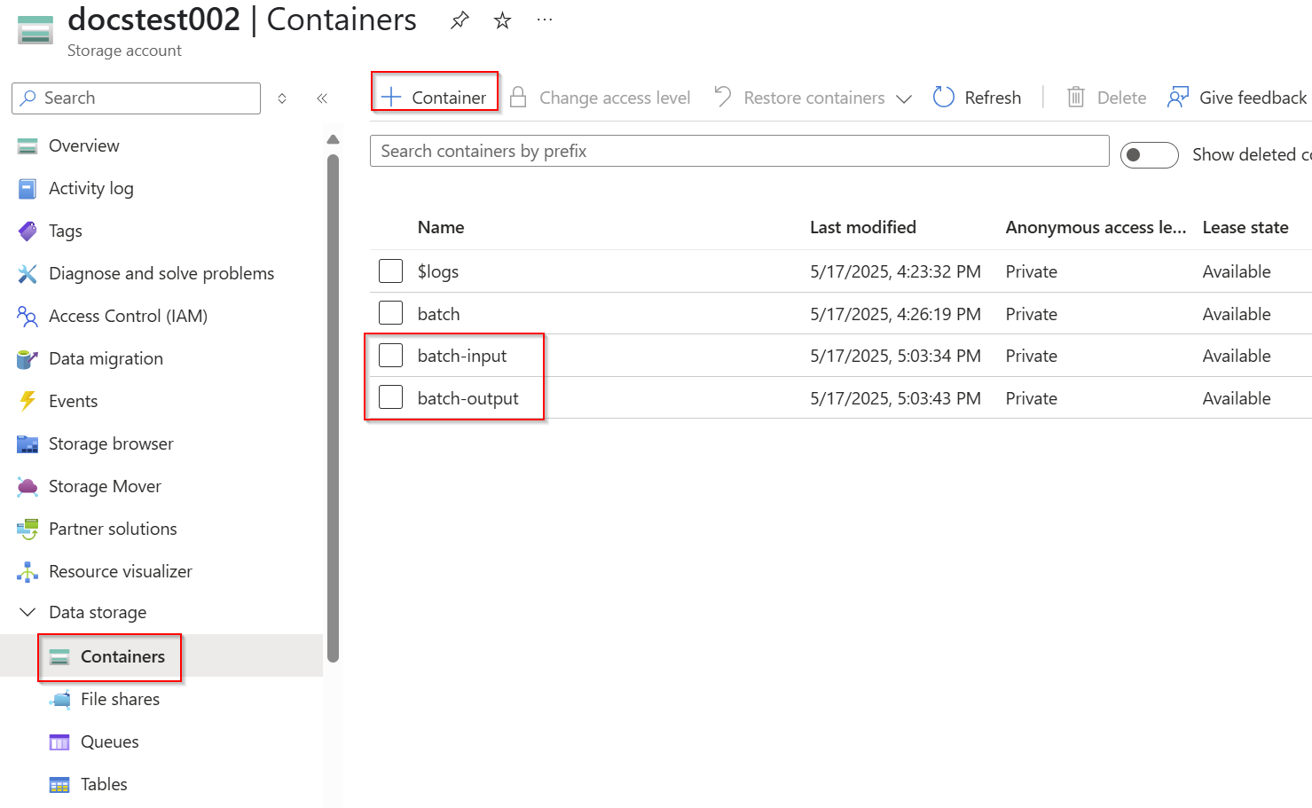Open Storage browser menu item
1312x808 pixels.
point(111,444)
